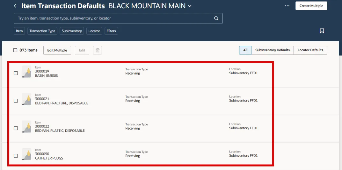Screen dimensions: 342x170
Task: Click the Edit Multiple button
Action: (57, 50)
